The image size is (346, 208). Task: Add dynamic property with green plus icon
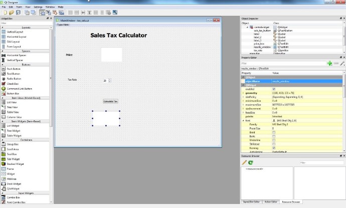pyautogui.click(x=329, y=64)
